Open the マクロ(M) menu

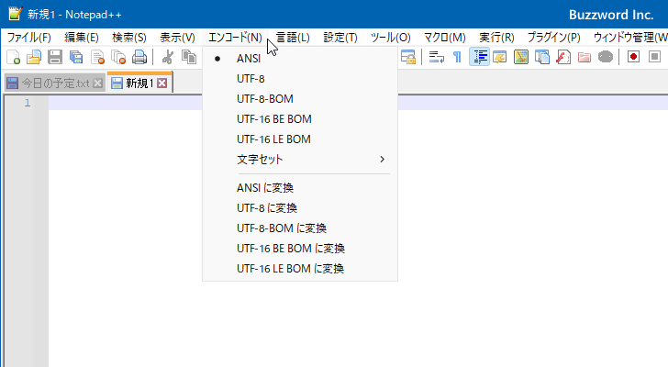(444, 38)
